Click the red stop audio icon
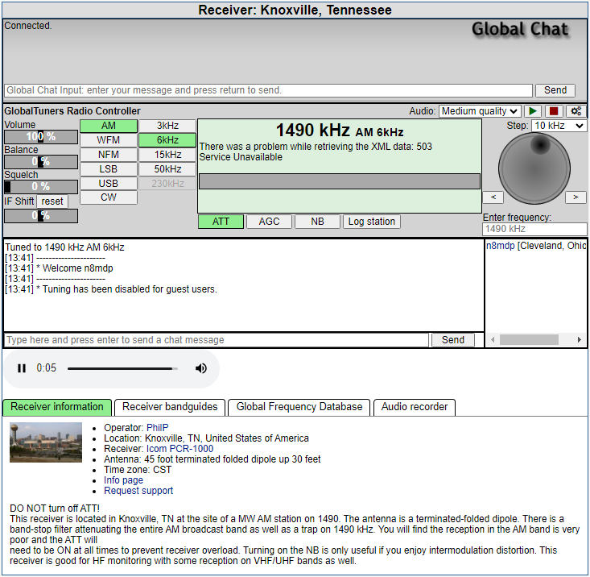This screenshot has height=577, width=590. click(x=554, y=111)
